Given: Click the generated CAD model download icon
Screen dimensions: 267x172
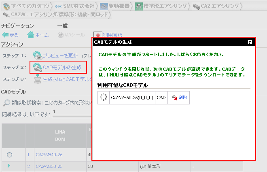Looking at the screenshot, I should pos(37,79).
